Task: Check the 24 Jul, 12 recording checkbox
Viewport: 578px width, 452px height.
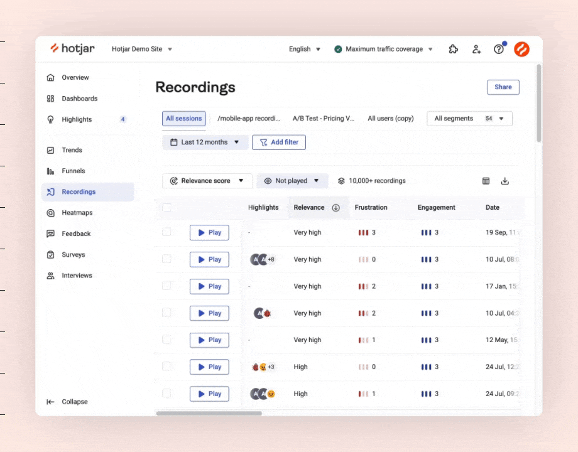Action: [166, 366]
